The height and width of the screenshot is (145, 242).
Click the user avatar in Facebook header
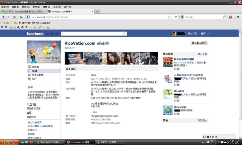[x=174, y=34]
